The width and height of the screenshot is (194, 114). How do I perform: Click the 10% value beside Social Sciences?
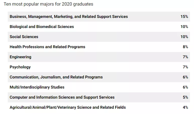tap(184, 37)
